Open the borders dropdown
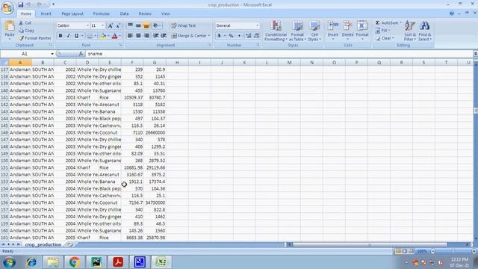478x269 pixels. point(95,36)
